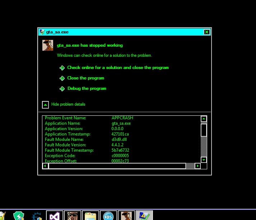Click the Application Name label

(x=63, y=123)
